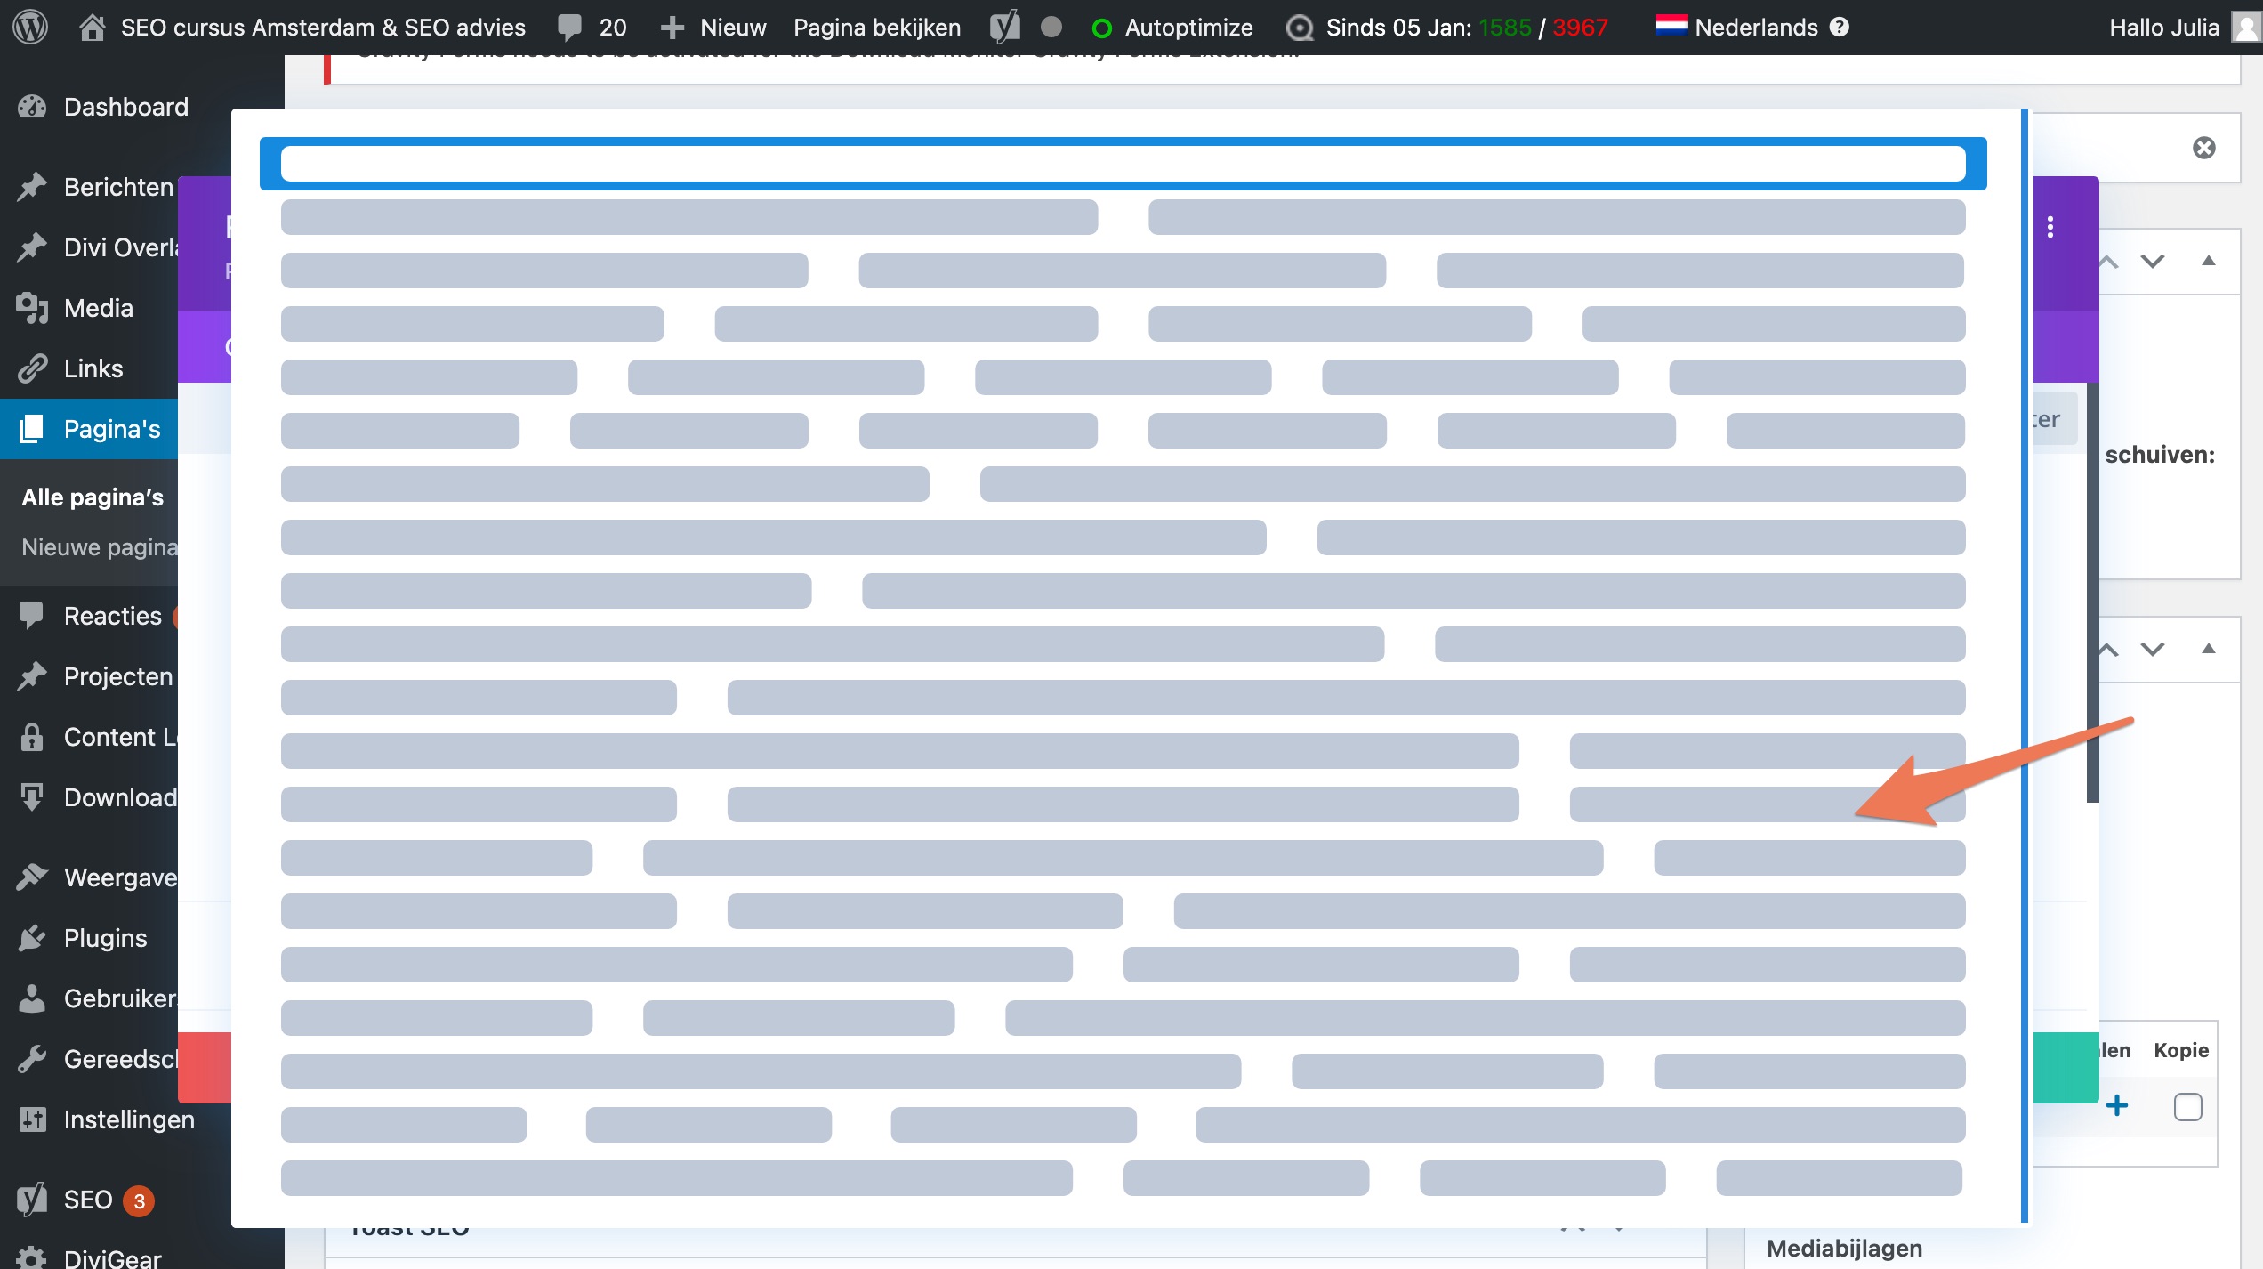Open the three-dot menu on purple Divi bar
The image size is (2263, 1269).
coord(2050,228)
